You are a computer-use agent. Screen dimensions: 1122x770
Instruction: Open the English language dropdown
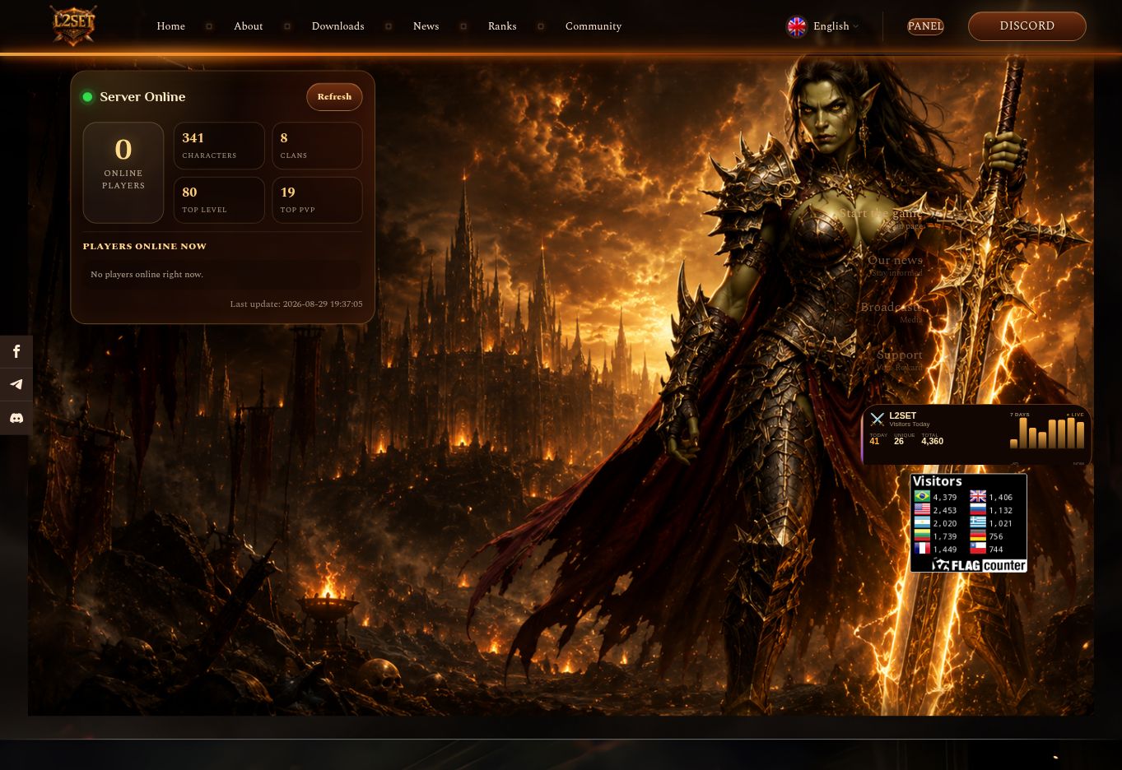tap(823, 26)
